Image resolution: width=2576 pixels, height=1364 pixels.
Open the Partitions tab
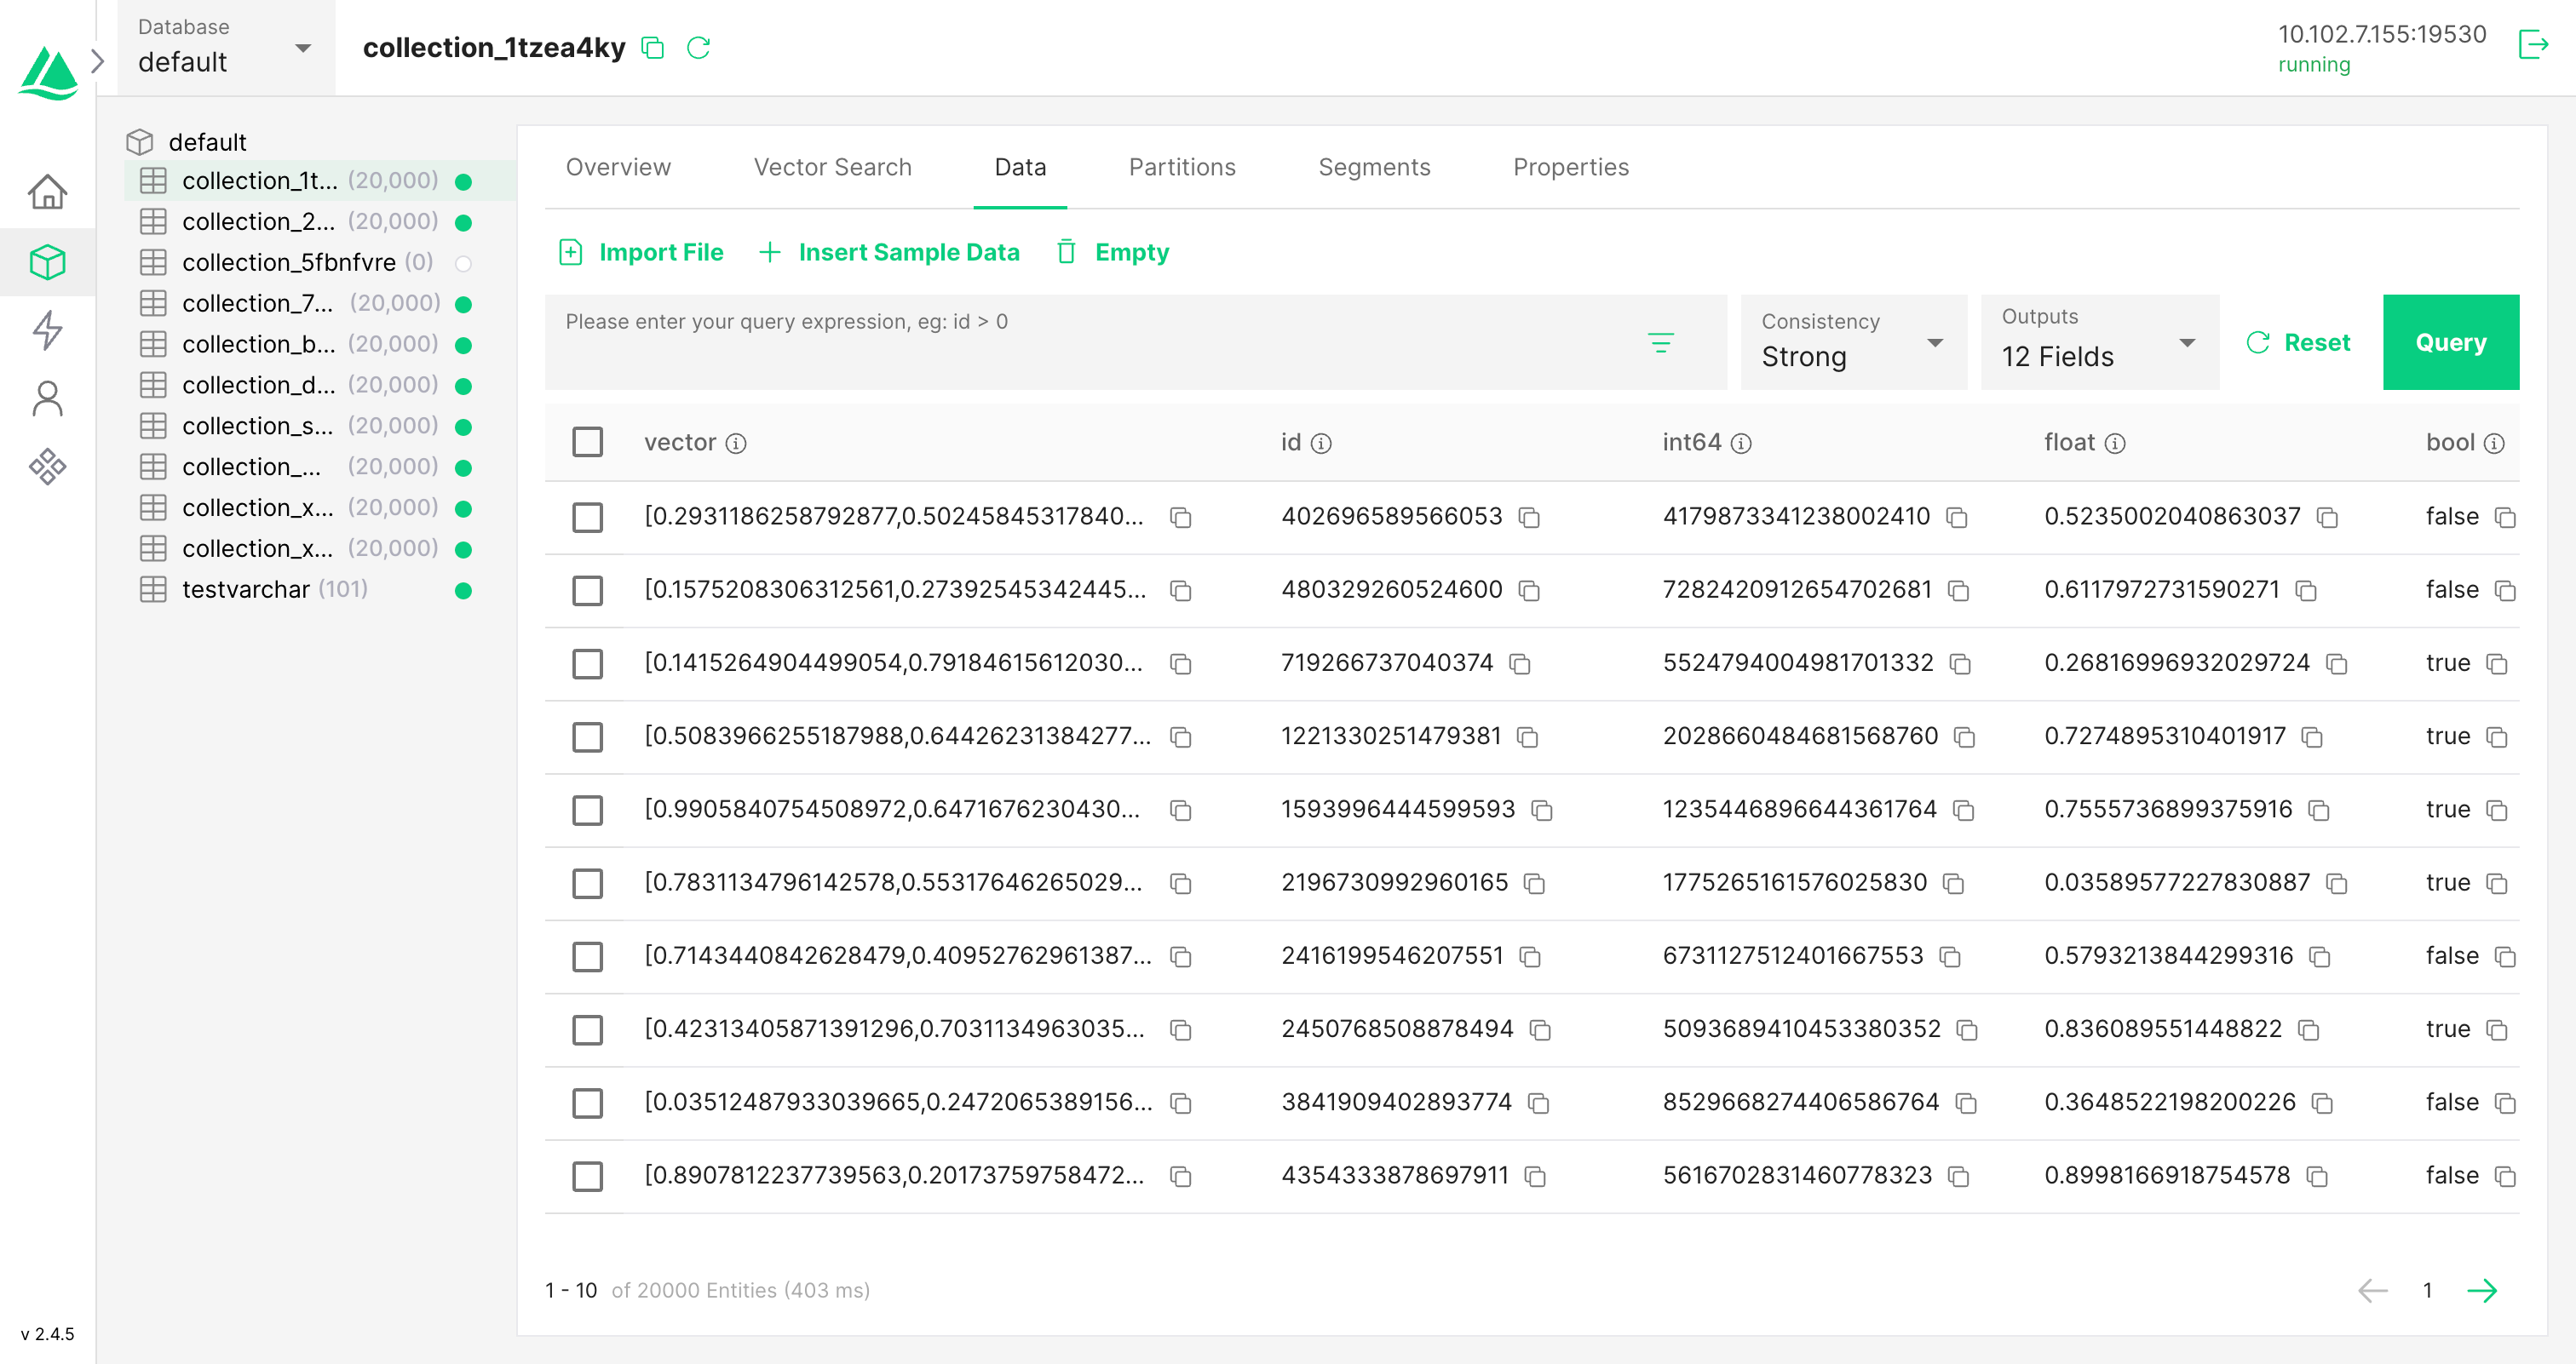(1182, 167)
